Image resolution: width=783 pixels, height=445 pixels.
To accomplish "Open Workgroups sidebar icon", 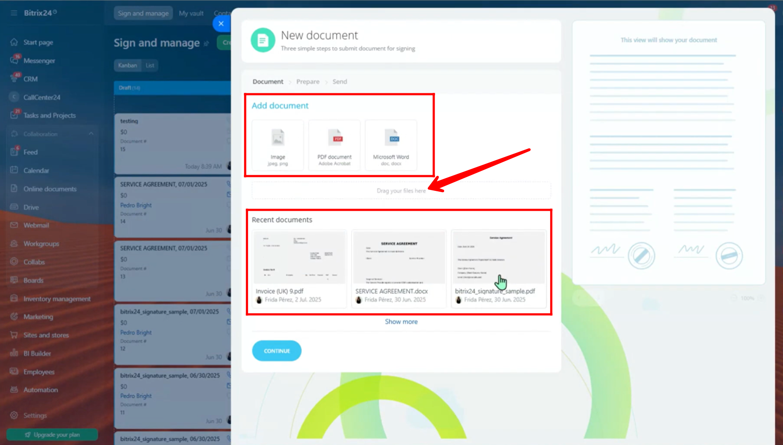I will (14, 243).
